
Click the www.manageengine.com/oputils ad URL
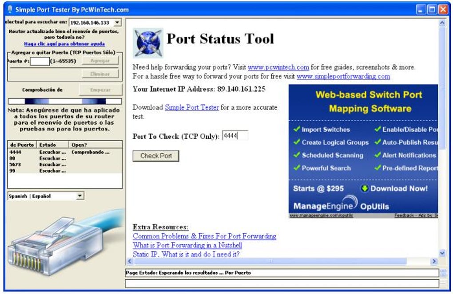321,216
